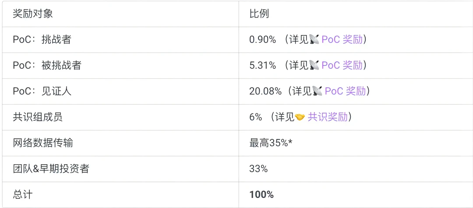Select the PoC：见证人 cell
The height and width of the screenshot is (208, 473).
(42, 92)
